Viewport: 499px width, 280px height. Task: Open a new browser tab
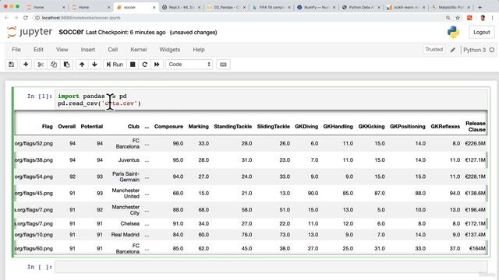(x=480, y=7)
